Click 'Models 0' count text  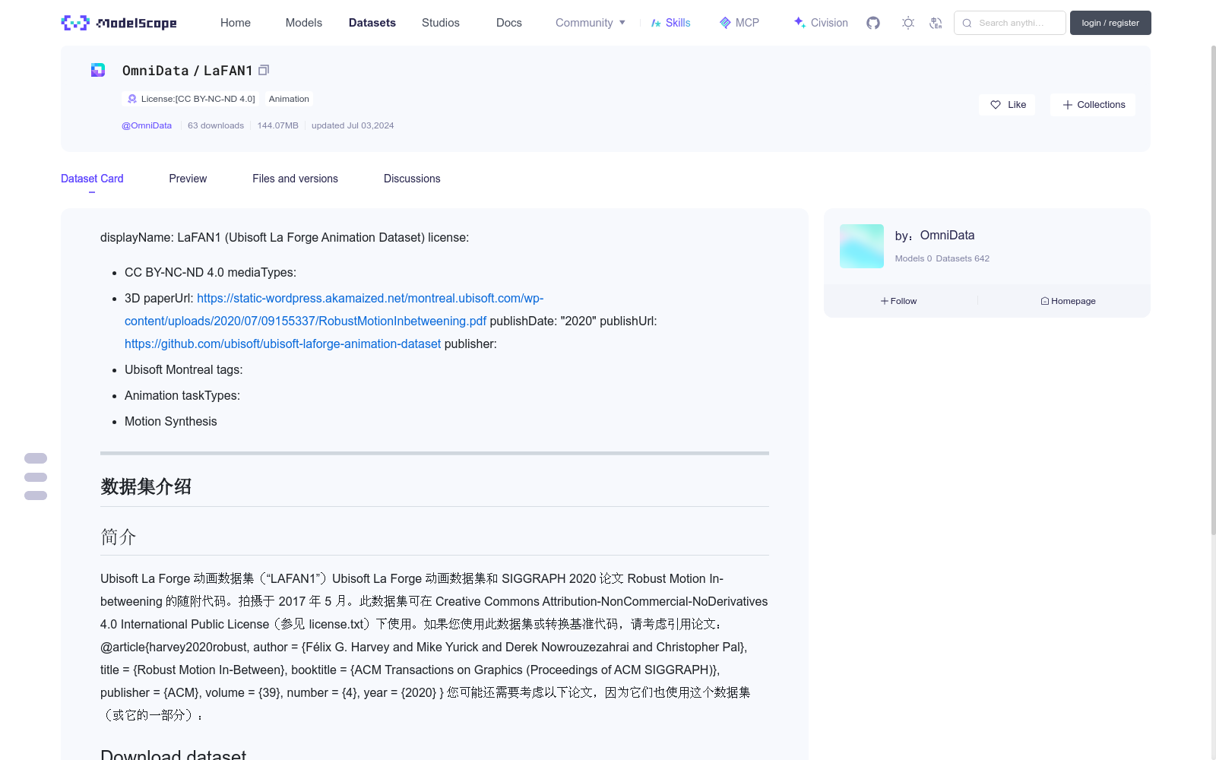pyautogui.click(x=913, y=258)
